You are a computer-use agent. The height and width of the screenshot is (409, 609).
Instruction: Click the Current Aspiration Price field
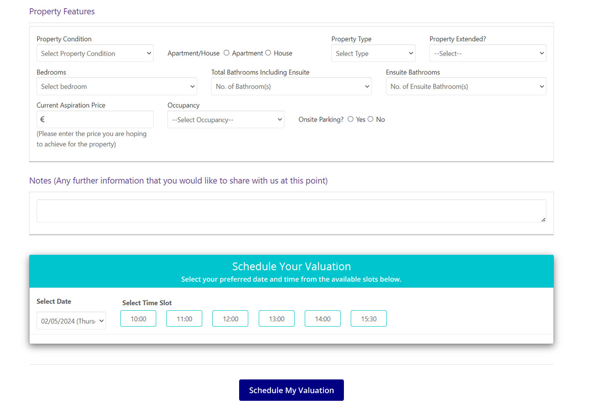pos(95,119)
